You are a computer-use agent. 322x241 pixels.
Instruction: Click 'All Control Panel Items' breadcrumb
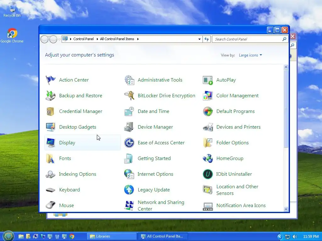pyautogui.click(x=117, y=39)
